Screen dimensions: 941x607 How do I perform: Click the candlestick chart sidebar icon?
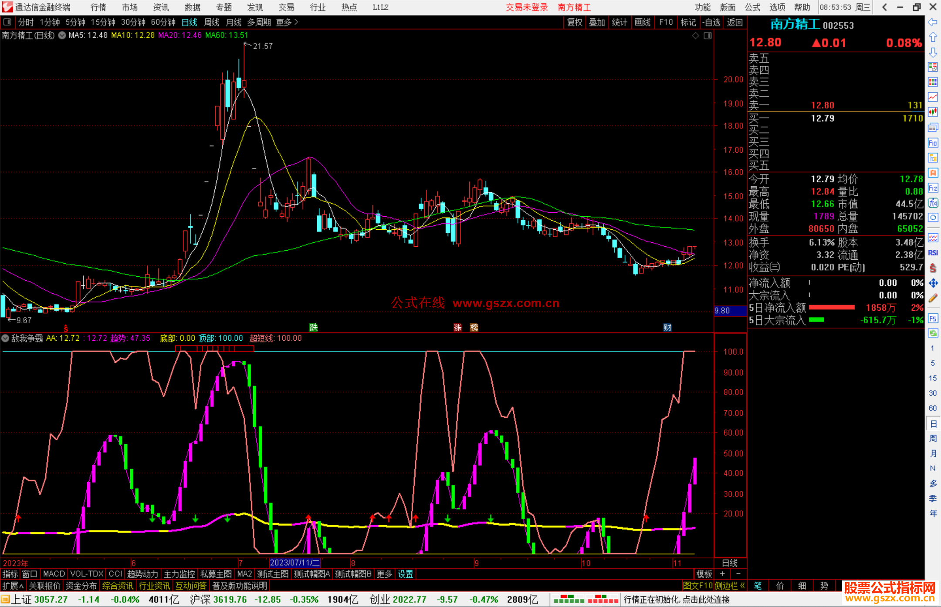(933, 112)
